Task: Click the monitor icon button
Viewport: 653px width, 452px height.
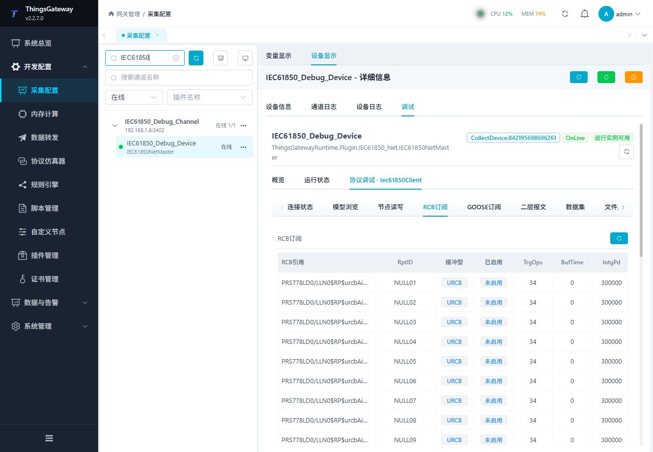Action: pos(245,58)
